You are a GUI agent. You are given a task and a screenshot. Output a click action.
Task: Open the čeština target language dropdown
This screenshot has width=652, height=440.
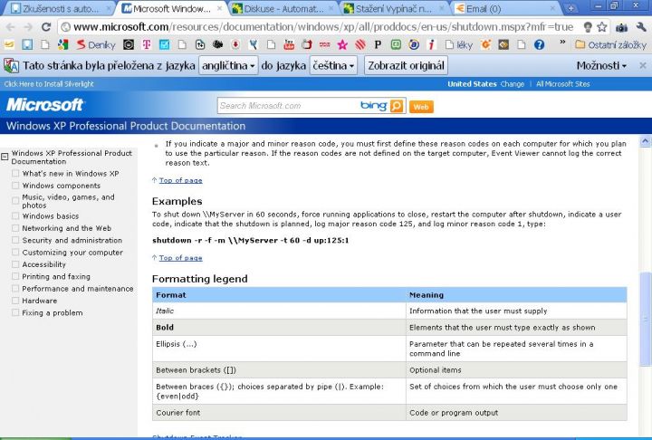click(333, 65)
